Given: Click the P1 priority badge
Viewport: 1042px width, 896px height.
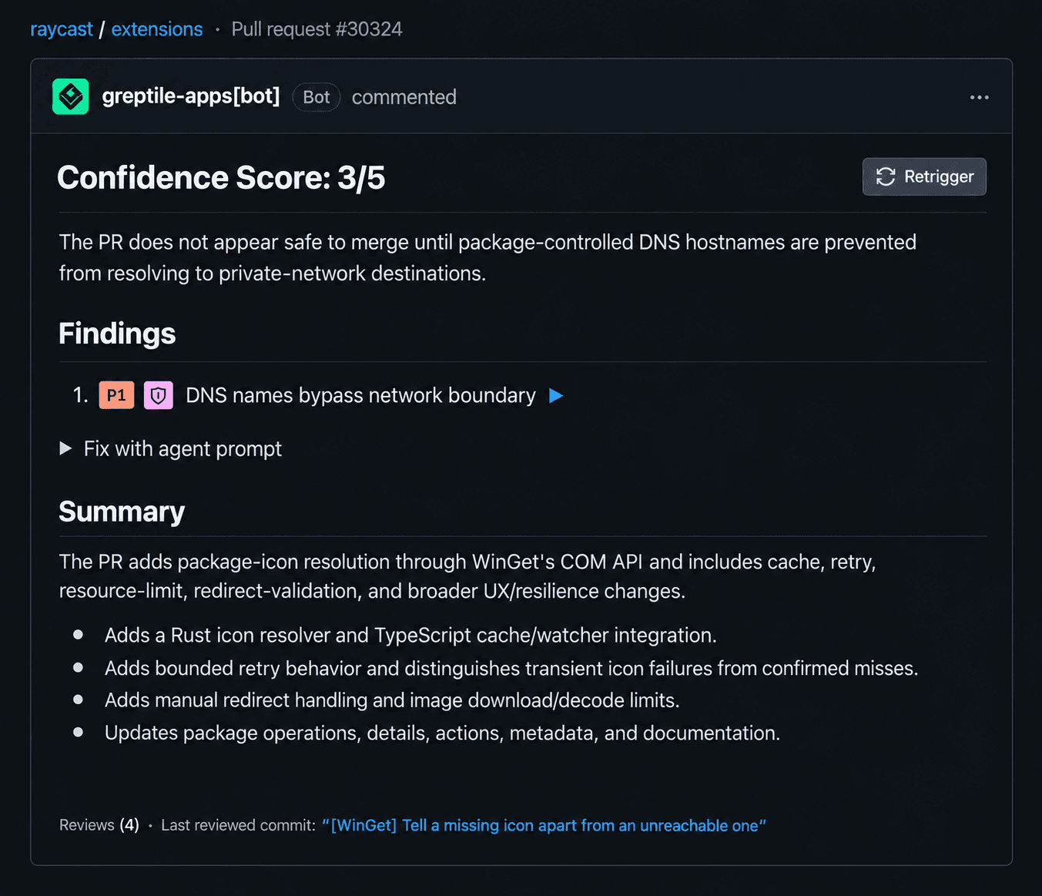Looking at the screenshot, I should (116, 395).
